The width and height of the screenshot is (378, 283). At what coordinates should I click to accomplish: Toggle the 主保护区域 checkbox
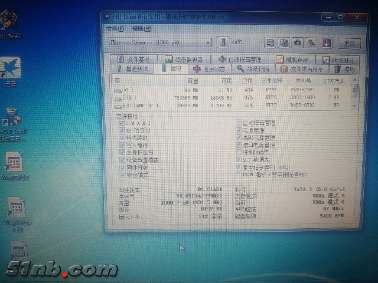(122, 152)
